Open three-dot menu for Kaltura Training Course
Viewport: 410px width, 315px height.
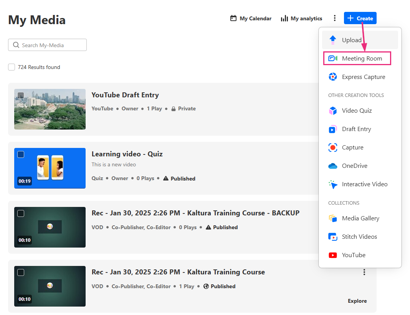pyautogui.click(x=364, y=272)
